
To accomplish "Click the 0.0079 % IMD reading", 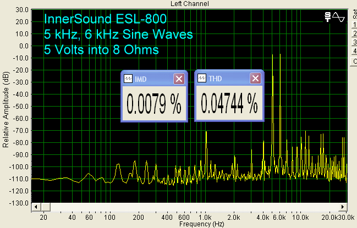I will tap(154, 103).
